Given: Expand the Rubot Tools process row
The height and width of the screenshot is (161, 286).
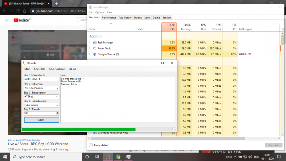Looking at the screenshot, I should pos(90,48).
